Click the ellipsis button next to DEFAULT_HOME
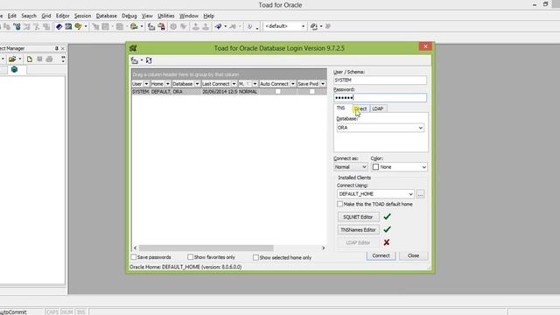560x315 pixels. (420, 194)
